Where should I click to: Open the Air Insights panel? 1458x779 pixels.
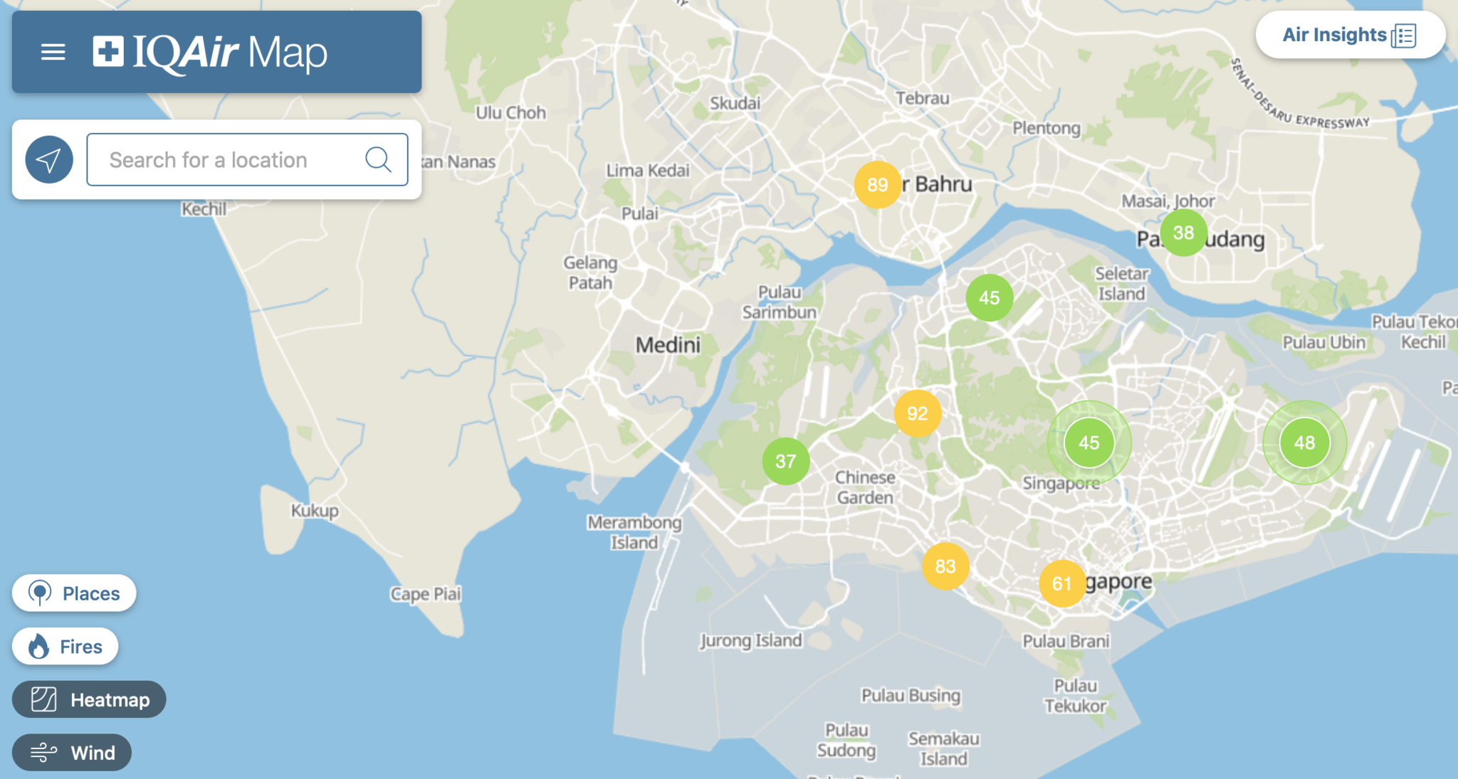click(1349, 35)
